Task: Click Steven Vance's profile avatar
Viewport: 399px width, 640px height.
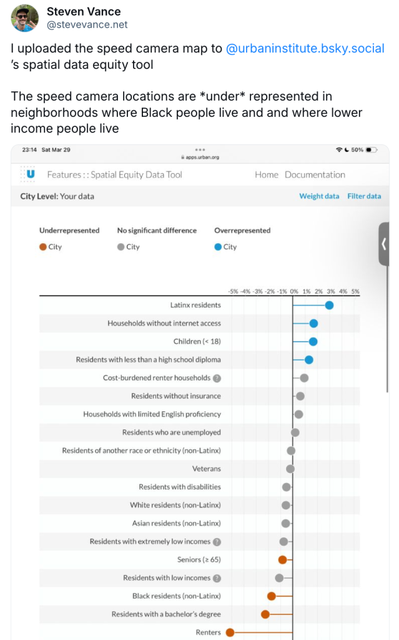Action: click(x=25, y=18)
